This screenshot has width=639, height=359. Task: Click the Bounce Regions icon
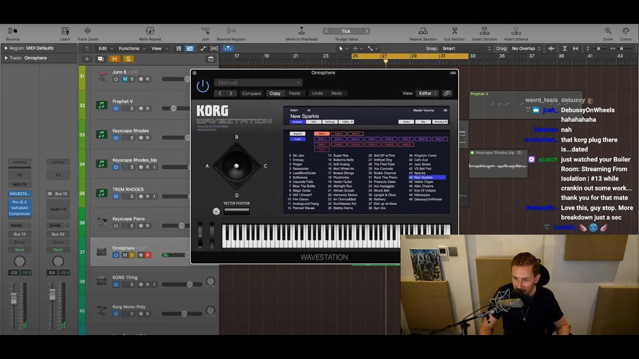[231, 31]
